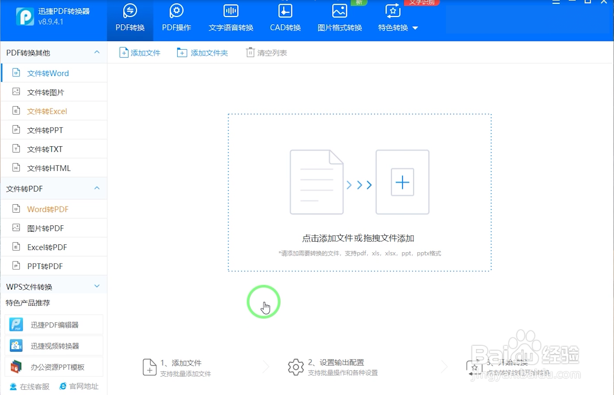The width and height of the screenshot is (614, 395).
Task: Open the 文字语音转换 tab
Action: [x=231, y=19]
